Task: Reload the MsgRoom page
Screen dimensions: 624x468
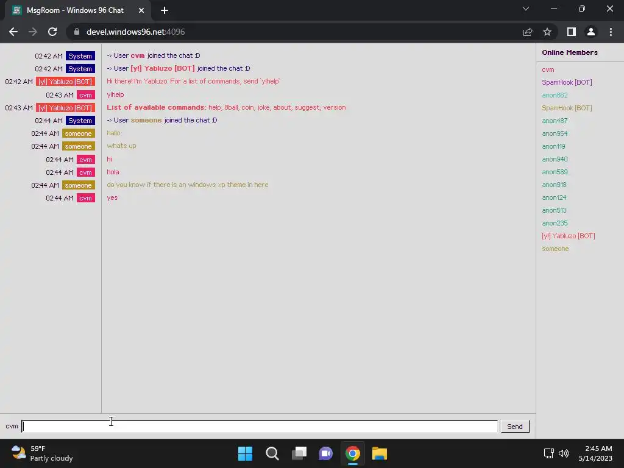Action: pos(52,32)
